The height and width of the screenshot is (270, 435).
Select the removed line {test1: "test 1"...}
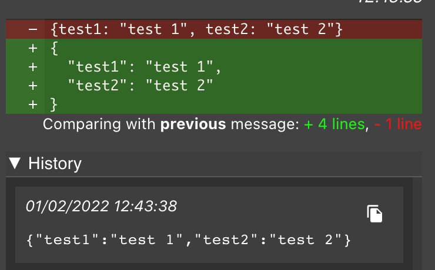tap(214, 29)
